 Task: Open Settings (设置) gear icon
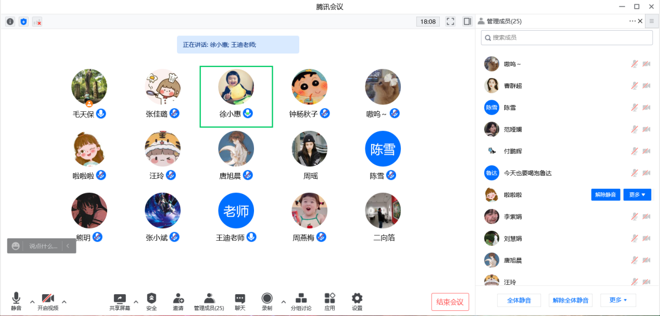pyautogui.click(x=357, y=298)
